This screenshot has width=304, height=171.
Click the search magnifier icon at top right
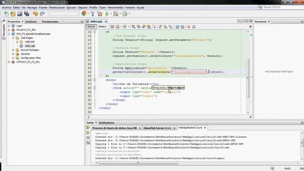pyautogui.click(x=260, y=7)
